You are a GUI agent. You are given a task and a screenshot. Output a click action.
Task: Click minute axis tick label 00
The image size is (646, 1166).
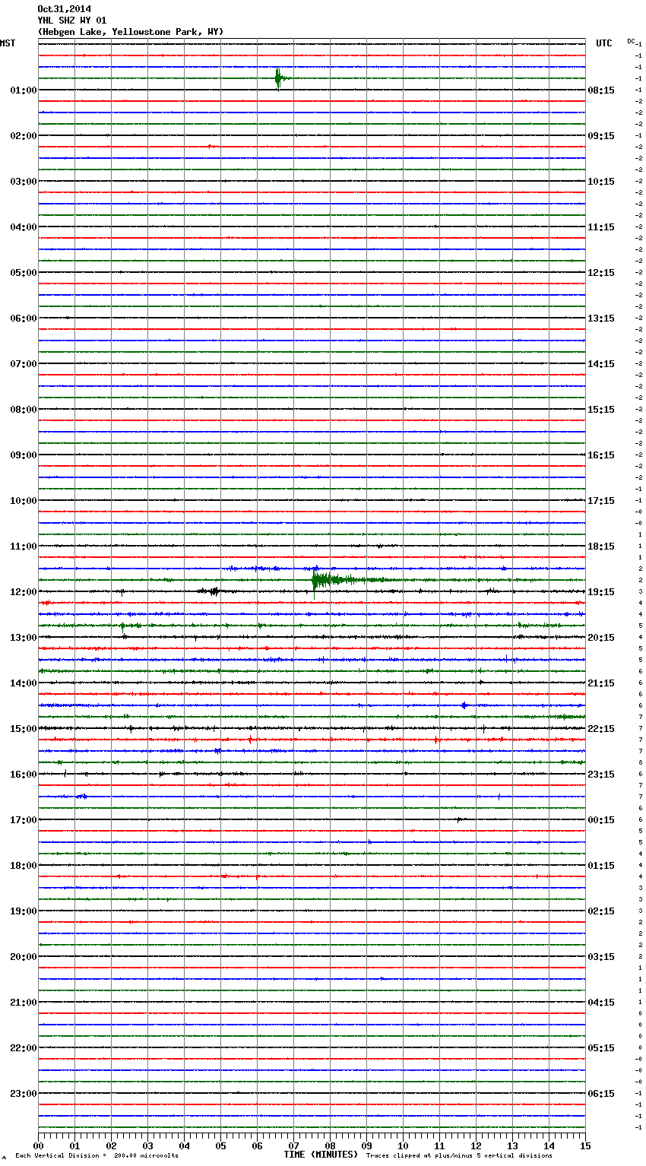pos(39,1145)
